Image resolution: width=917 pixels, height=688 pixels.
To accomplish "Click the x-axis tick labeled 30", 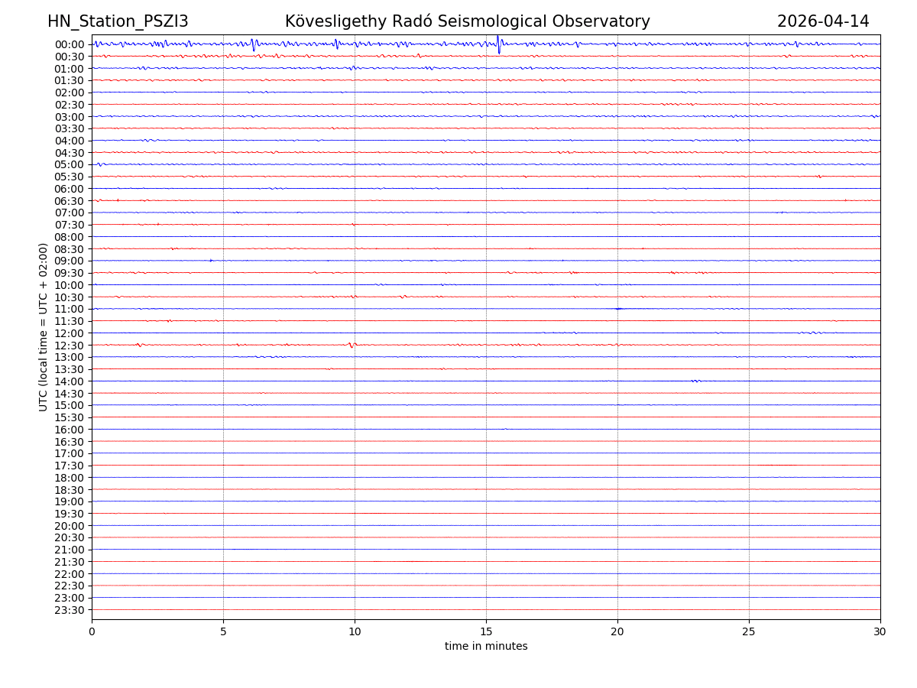I will [880, 632].
